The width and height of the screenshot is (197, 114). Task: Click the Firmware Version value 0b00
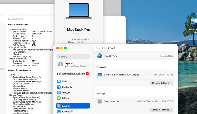tap(34, 41)
